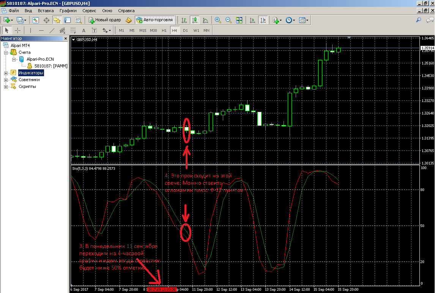Open the Data Window crosshair-circle icon
The width and height of the screenshot is (435, 293).
(46, 20)
